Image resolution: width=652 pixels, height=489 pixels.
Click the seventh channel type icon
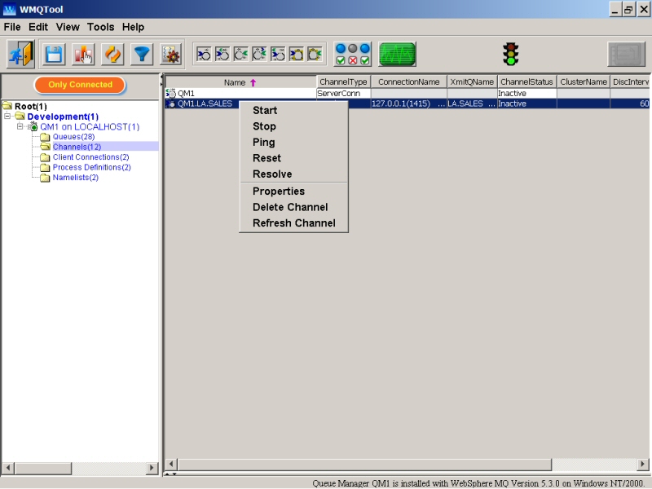315,54
